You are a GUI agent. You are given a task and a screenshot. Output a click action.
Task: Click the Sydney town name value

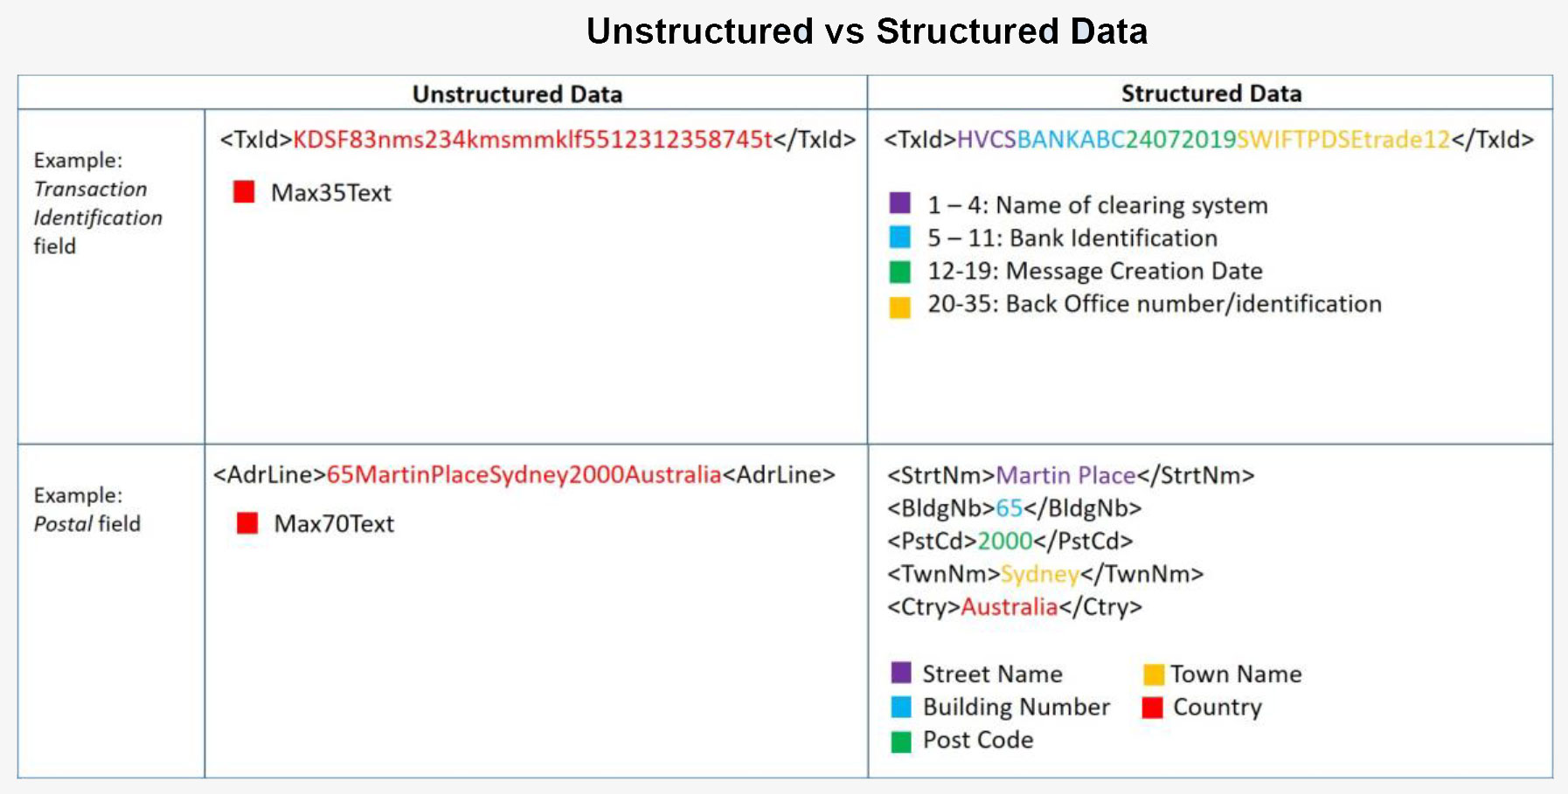point(1039,574)
